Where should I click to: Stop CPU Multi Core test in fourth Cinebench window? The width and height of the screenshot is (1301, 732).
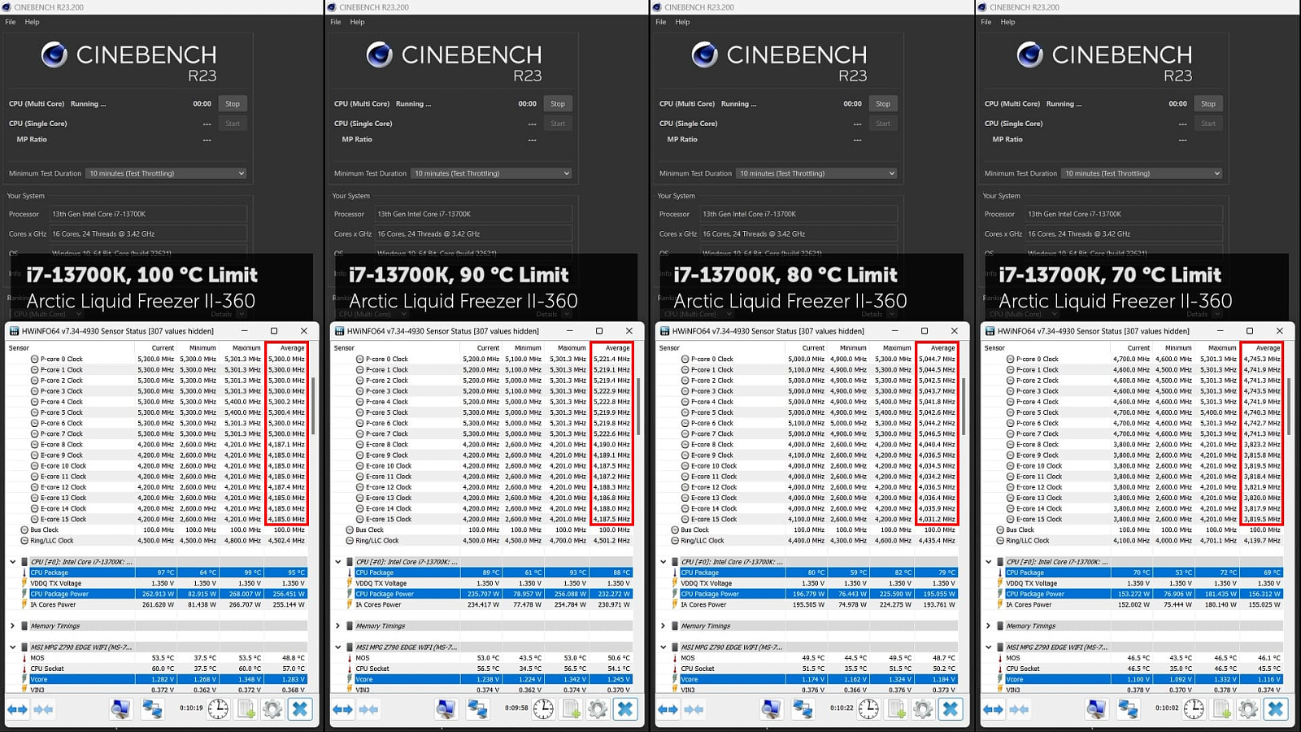point(1208,103)
